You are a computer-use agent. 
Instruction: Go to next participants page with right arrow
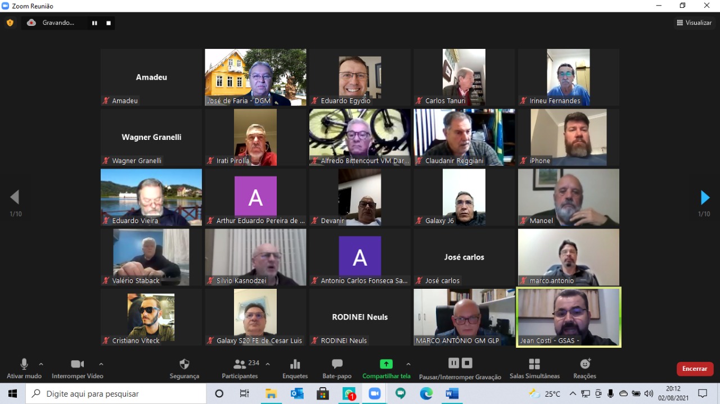[x=705, y=197]
